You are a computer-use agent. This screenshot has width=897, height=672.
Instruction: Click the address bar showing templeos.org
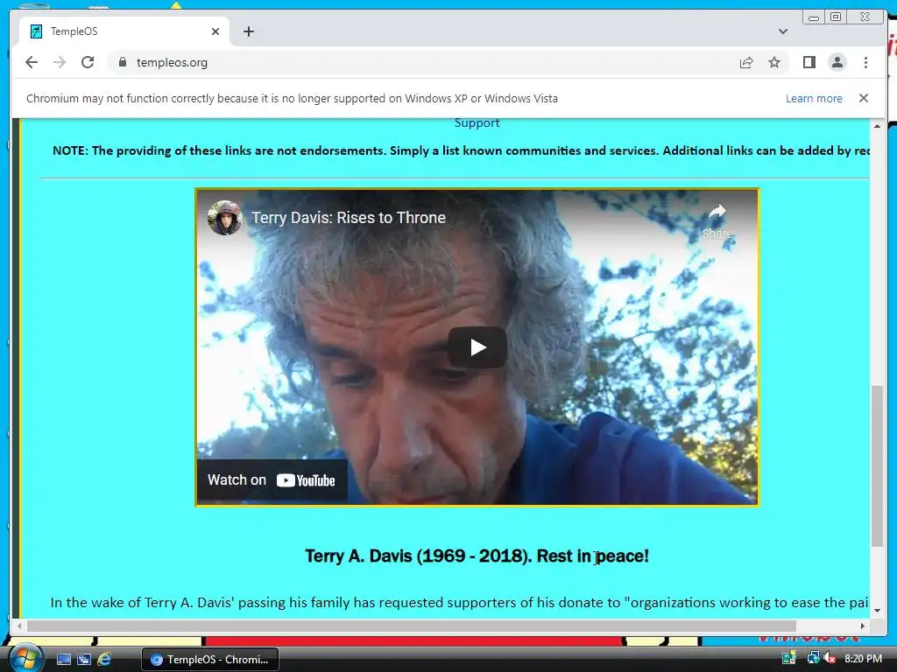point(423,62)
